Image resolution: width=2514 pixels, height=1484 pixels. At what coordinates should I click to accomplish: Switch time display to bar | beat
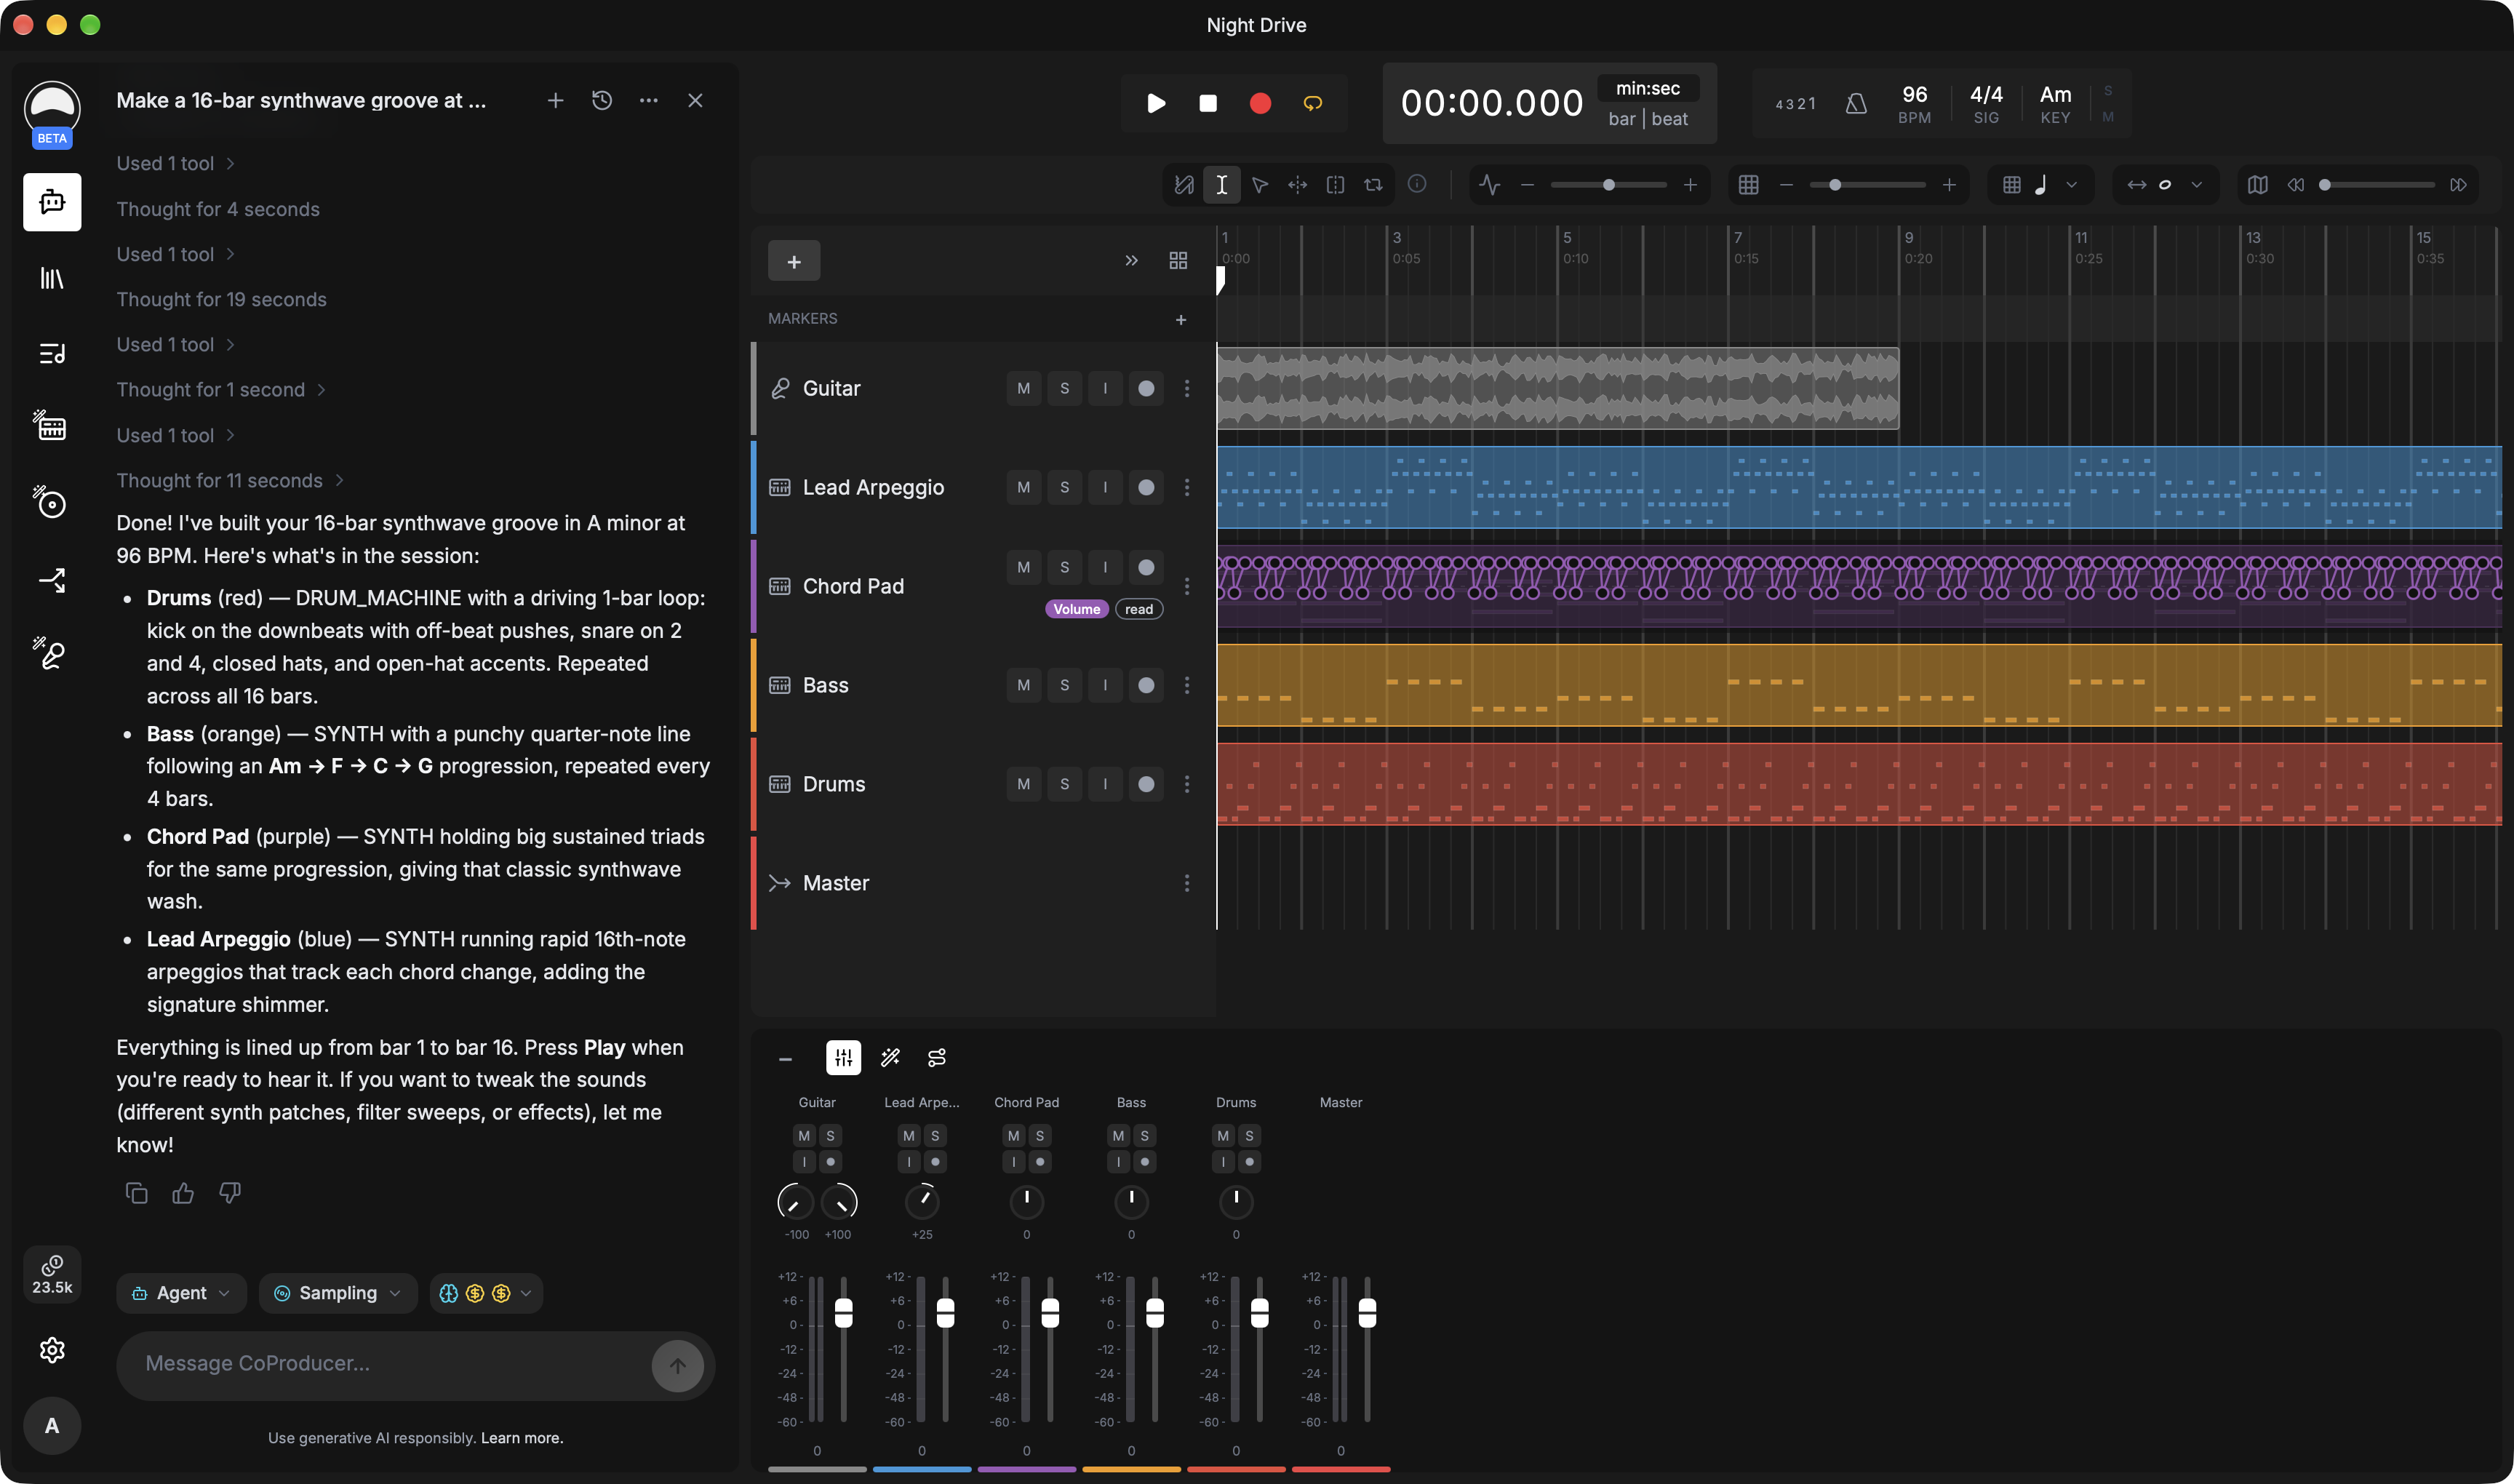pos(1648,119)
